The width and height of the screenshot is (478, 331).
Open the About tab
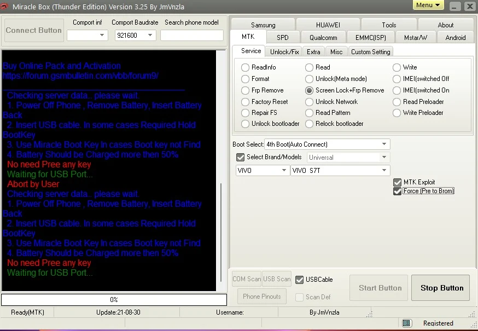pyautogui.click(x=445, y=25)
